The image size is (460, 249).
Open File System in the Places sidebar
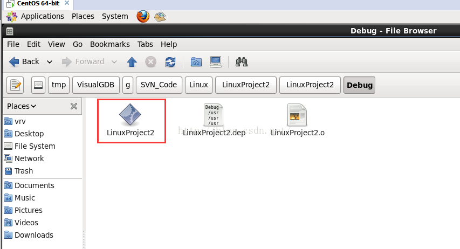point(30,146)
